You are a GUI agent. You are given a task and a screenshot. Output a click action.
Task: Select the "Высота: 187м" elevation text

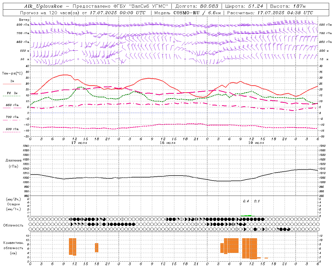click(288, 6)
